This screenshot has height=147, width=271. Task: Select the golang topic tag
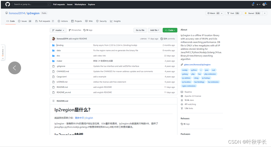pyautogui.click(x=185, y=74)
